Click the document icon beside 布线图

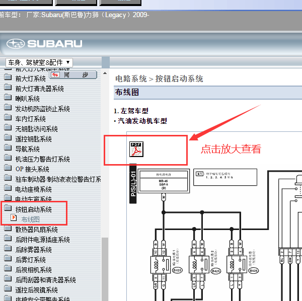pos(14,217)
